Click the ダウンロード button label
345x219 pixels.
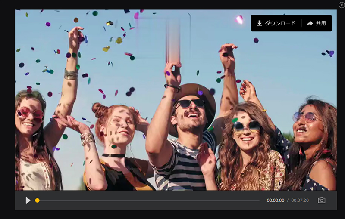point(280,23)
